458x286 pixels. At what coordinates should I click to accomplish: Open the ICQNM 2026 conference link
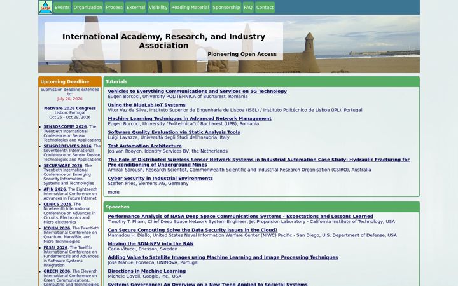click(57, 228)
